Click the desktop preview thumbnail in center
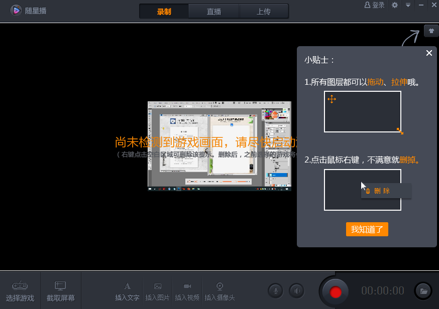Viewport: 439px width, 309px height. (219, 145)
